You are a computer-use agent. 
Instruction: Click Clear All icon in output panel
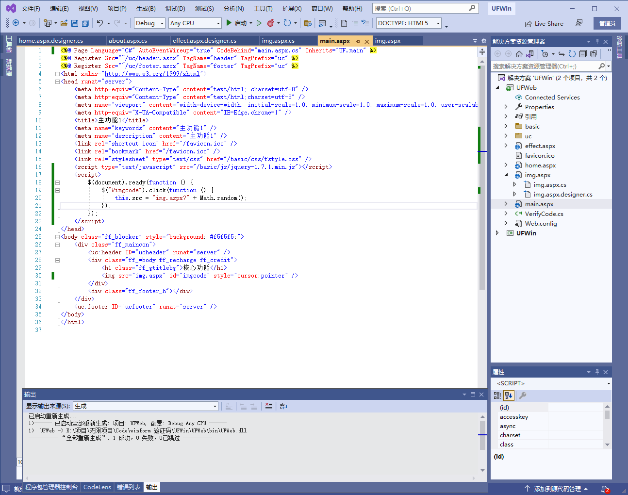[x=269, y=406]
